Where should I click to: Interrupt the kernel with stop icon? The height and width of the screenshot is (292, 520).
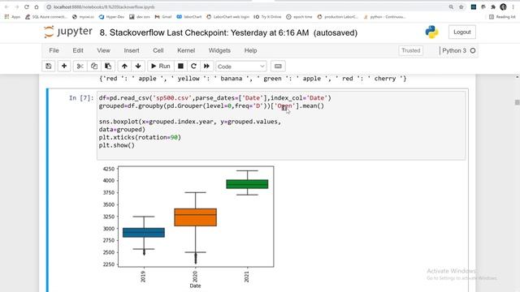180,67
